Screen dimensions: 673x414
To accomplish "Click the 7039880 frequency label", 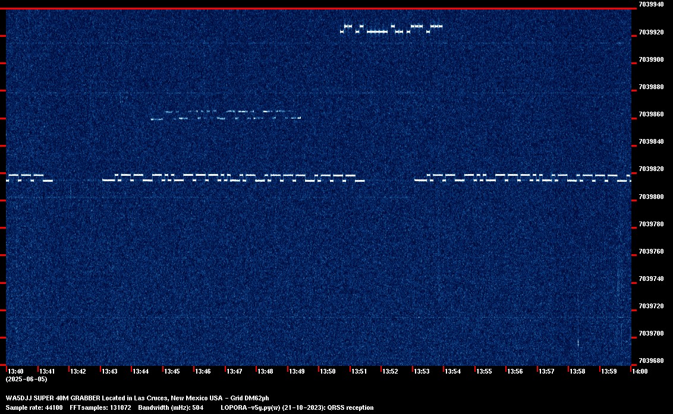I will click(651, 87).
